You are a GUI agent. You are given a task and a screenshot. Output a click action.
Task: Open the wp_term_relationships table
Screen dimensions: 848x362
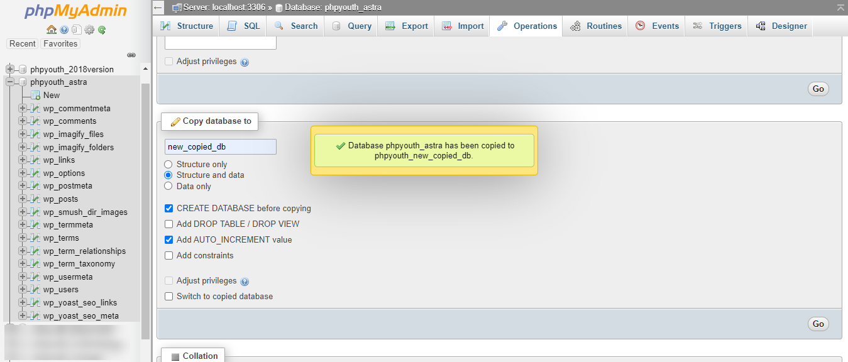click(x=84, y=251)
